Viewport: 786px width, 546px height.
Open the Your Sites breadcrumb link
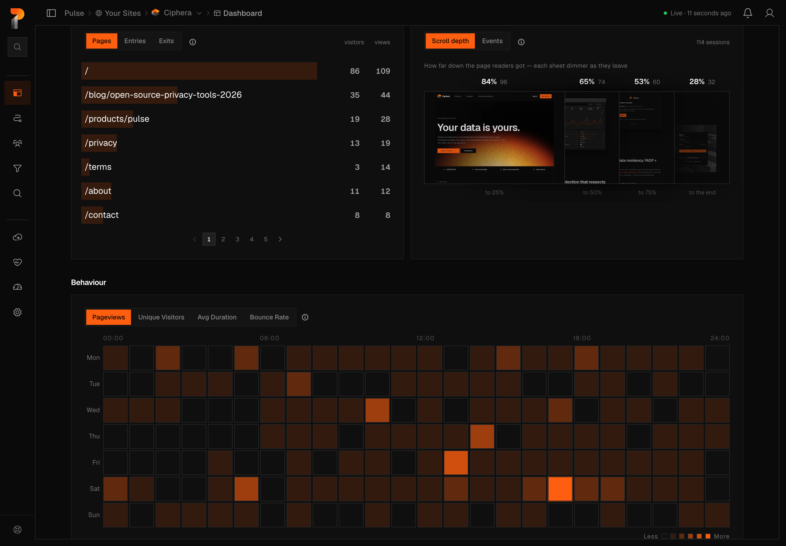118,13
